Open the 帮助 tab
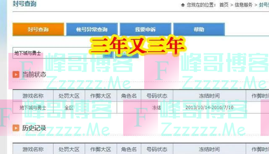Image resolution: width=269 pixels, height=154 pixels. 199,29
